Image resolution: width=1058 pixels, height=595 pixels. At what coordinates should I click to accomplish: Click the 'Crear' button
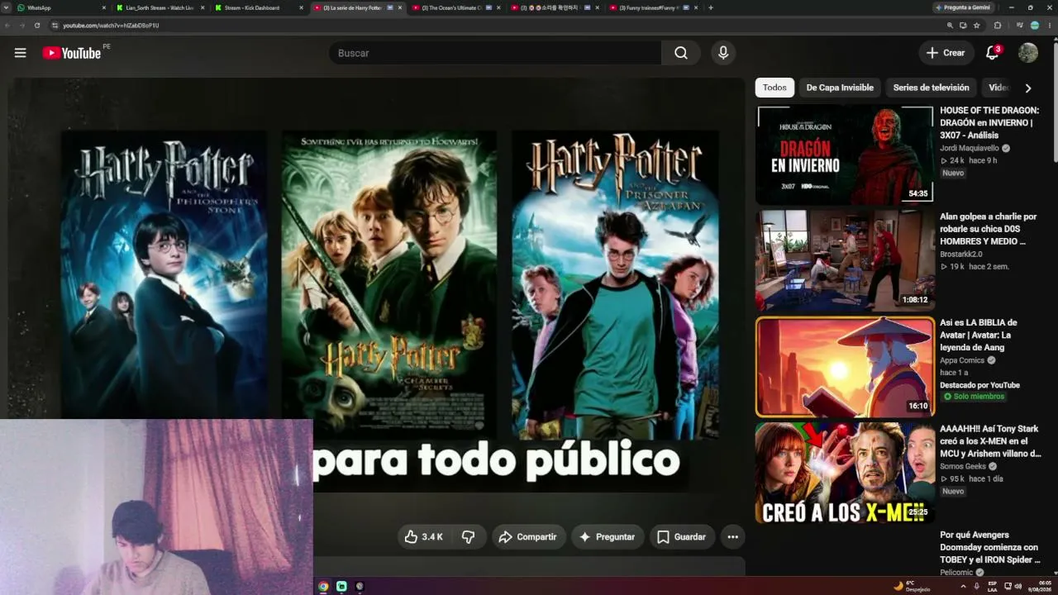[x=946, y=53]
